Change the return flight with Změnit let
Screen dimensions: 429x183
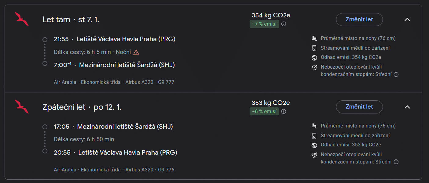[x=359, y=107]
